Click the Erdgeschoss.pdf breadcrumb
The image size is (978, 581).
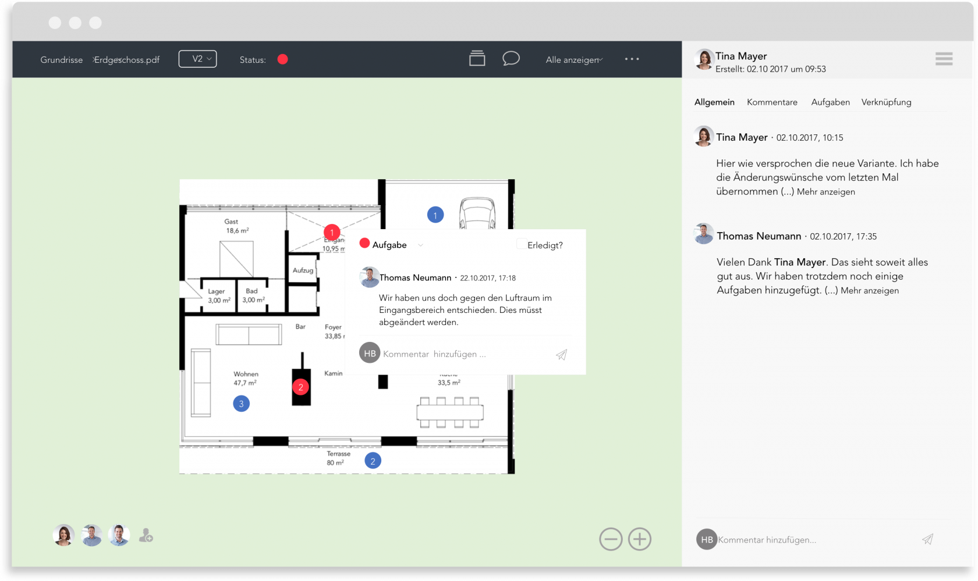point(127,60)
